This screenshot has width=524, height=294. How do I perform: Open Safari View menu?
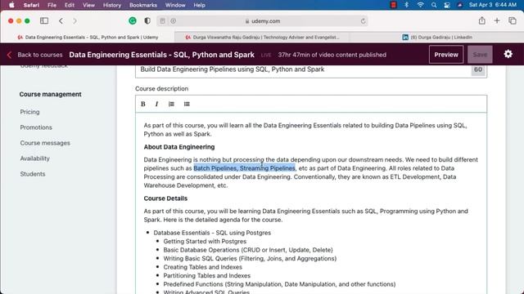tap(88, 5)
